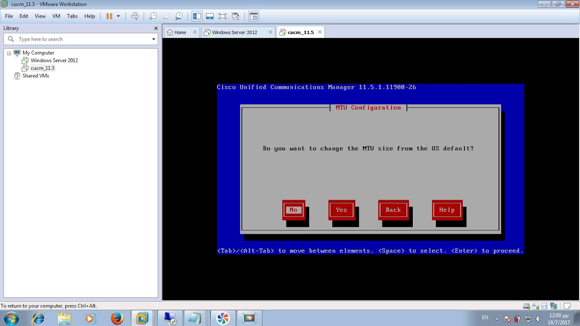Open the Library search filter dropdown
This screenshot has height=326, width=580.
point(154,39)
